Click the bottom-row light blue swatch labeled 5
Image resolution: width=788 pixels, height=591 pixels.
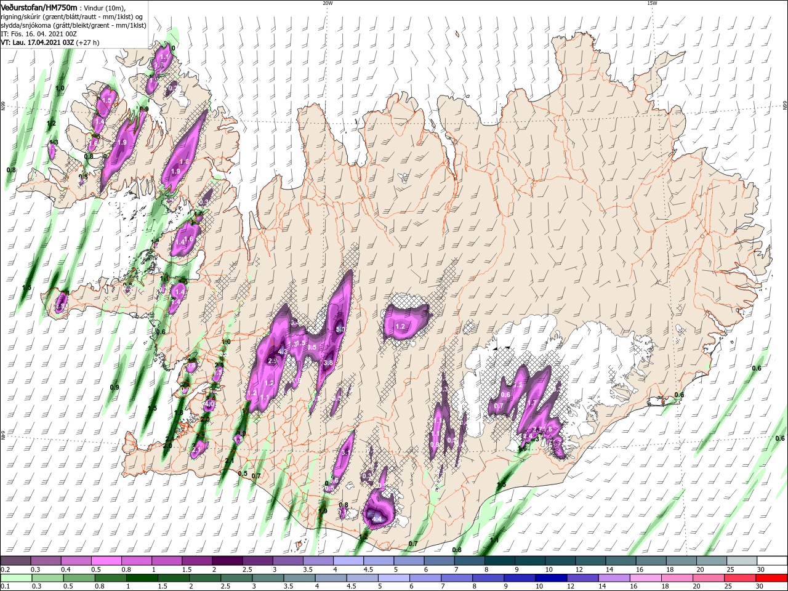point(394,578)
